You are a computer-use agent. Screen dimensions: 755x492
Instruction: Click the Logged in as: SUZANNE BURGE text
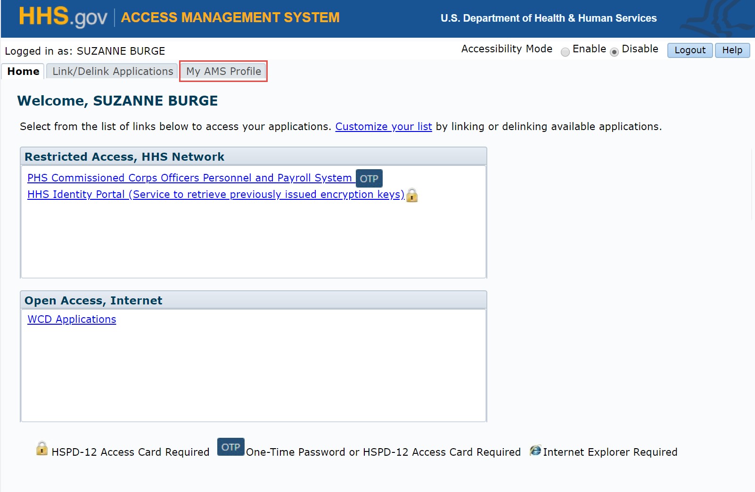[x=85, y=51]
